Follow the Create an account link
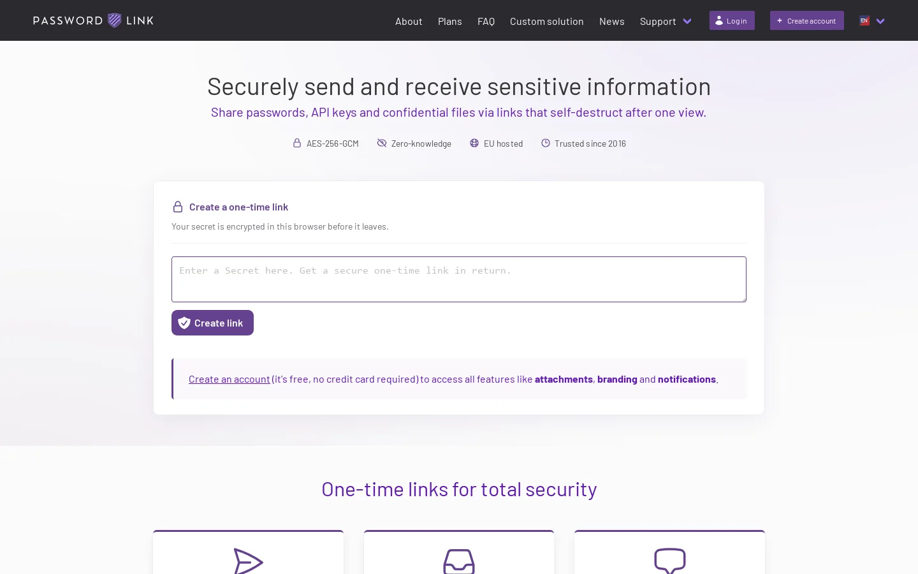The image size is (918, 574). point(229,379)
